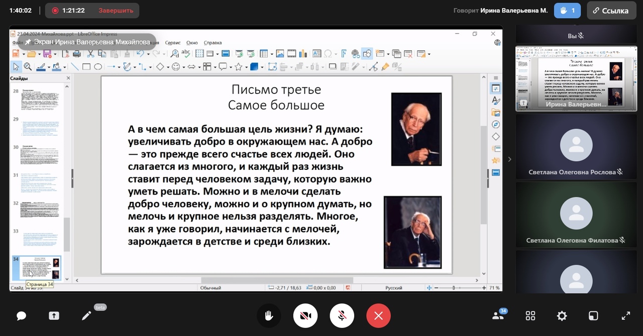
Task: Change the video grid layout
Action: pyautogui.click(x=530, y=316)
